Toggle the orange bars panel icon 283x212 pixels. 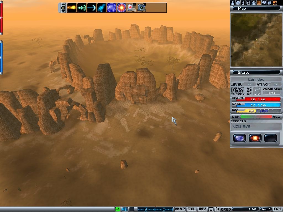(x=275, y=3)
